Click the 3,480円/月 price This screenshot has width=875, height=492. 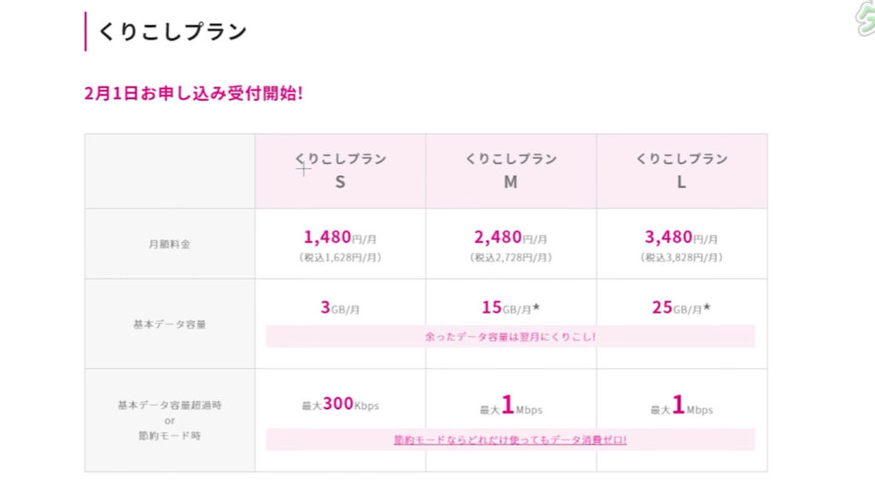click(x=681, y=237)
